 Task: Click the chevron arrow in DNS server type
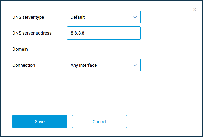point(135,17)
